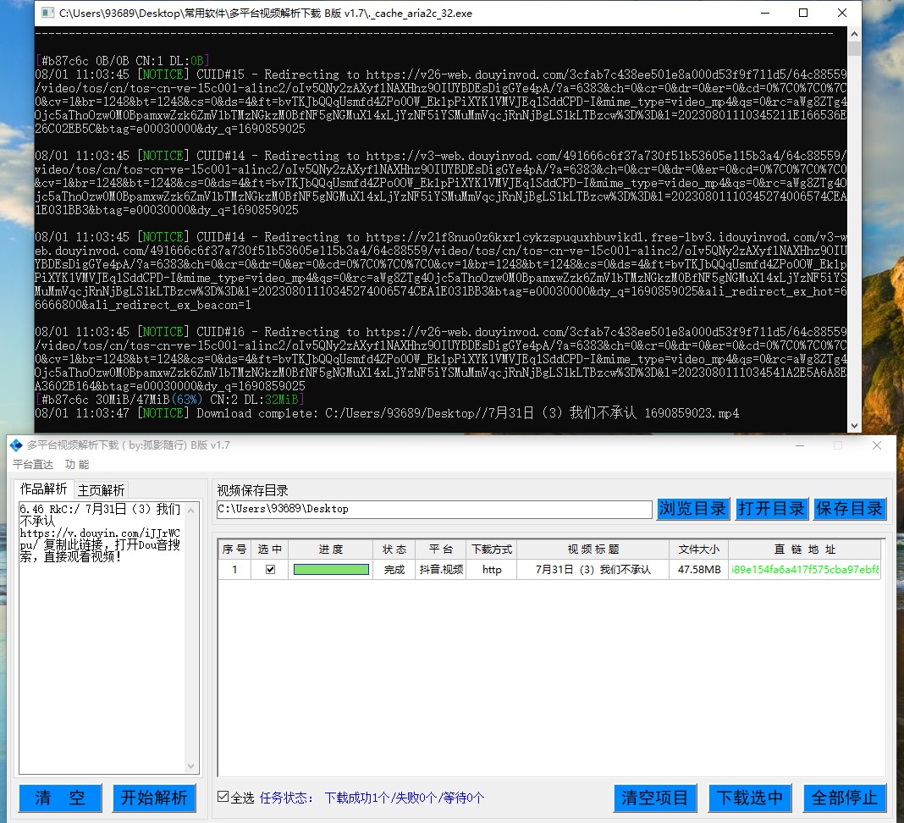This screenshot has width=904, height=823.
Task: Uncheck the row 1 selection checkbox
Action: pyautogui.click(x=270, y=570)
